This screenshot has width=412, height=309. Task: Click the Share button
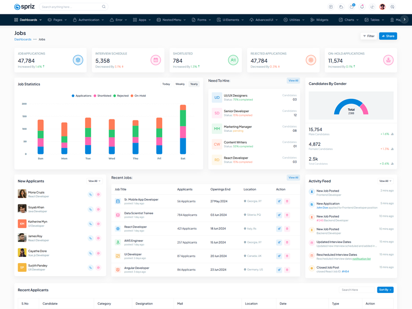pyautogui.click(x=388, y=36)
